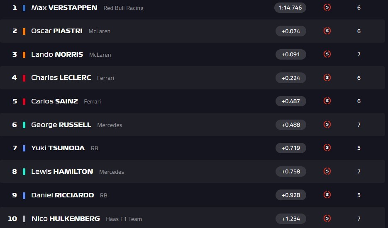Image resolution: width=388 pixels, height=228 pixels.
Task: Click Verstappen's 1:14.746 lap time badge
Action: (290, 7)
